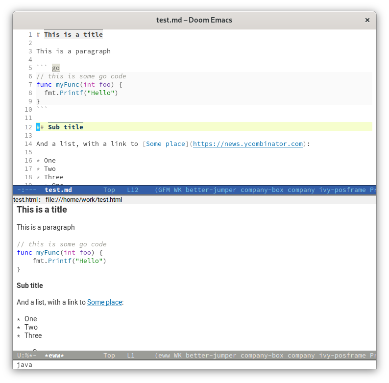This screenshot has width=389, height=383.
Task: Click the closing code fence on line 10
Action: tap(42, 108)
